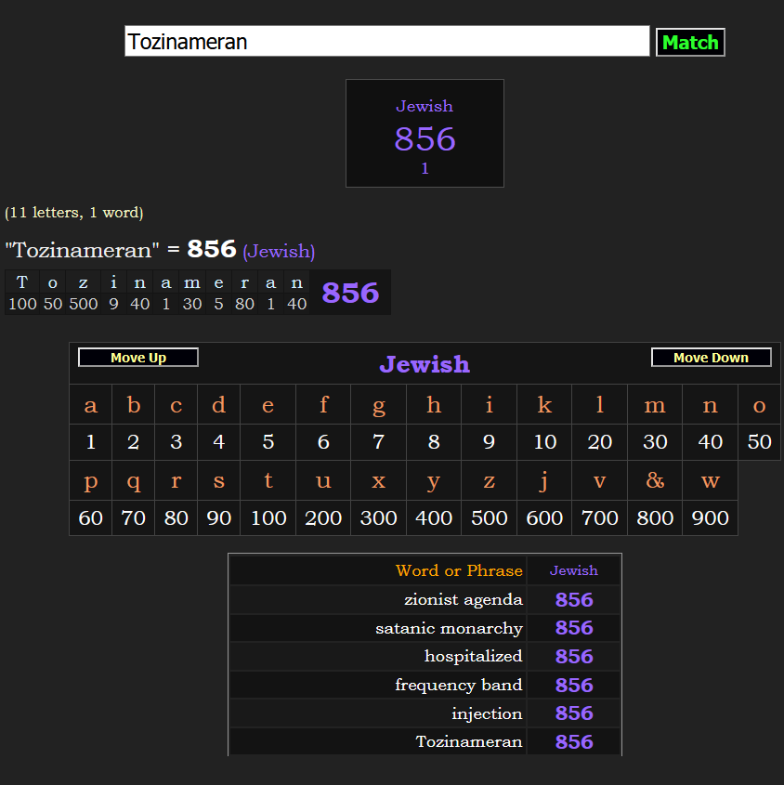Click letter 'v' in the cipher chart
The width and height of the screenshot is (784, 785).
coord(600,480)
